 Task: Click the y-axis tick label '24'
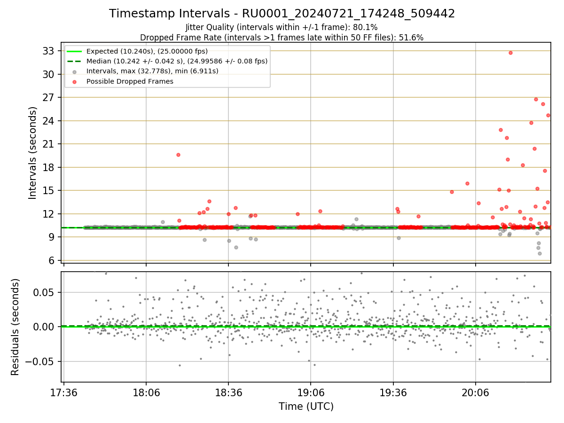click(x=48, y=121)
